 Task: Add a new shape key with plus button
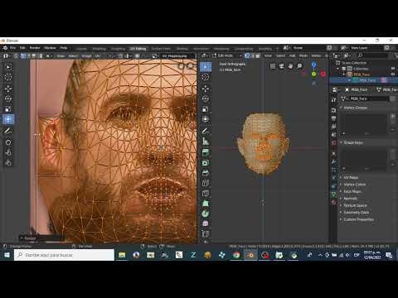pyautogui.click(x=393, y=151)
